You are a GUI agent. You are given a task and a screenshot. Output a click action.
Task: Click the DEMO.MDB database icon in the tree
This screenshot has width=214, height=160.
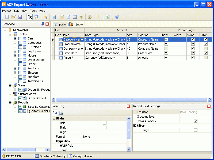(x=10, y=30)
